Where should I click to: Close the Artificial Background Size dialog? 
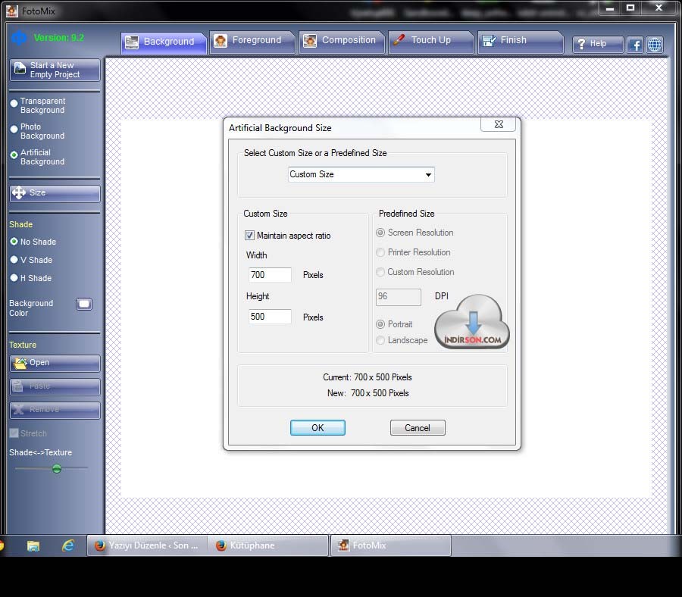[499, 124]
